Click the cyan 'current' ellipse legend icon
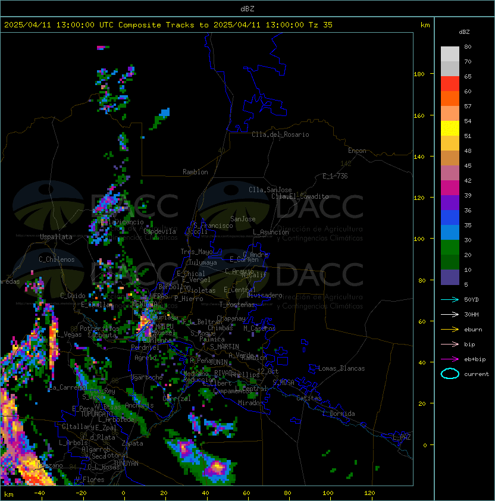 point(450,374)
